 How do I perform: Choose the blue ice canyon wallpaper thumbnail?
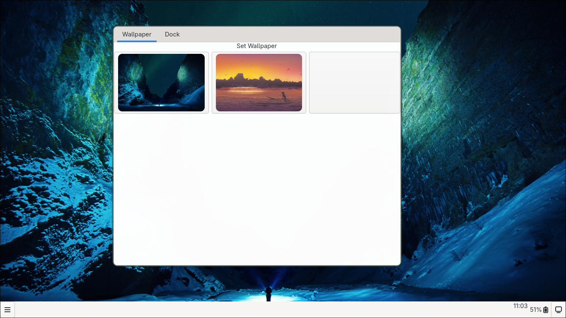click(161, 82)
